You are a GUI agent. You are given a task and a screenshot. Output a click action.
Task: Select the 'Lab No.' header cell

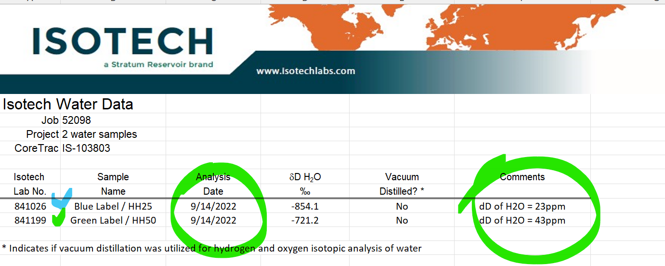30,191
